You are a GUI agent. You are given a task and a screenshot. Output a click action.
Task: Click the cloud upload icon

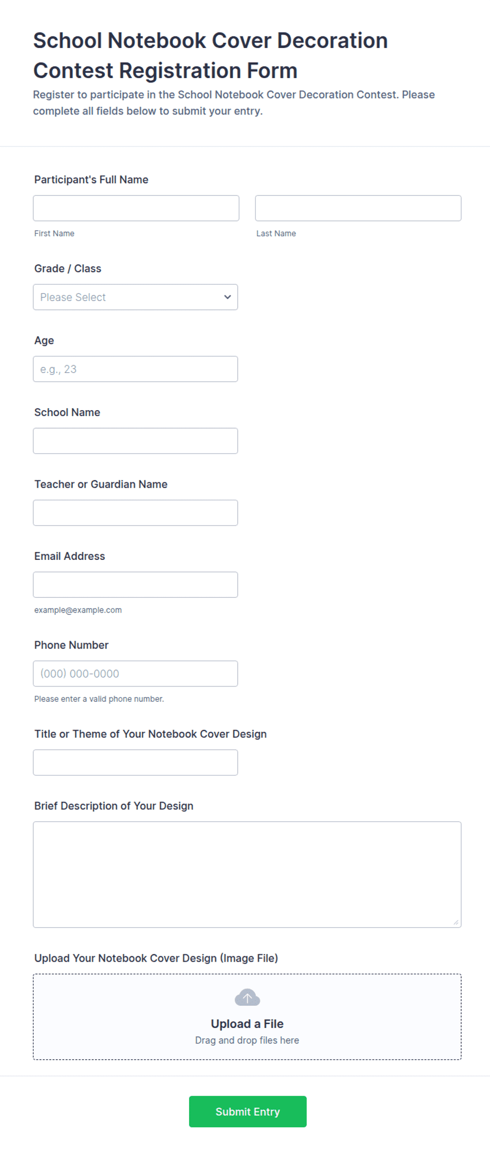tap(247, 997)
